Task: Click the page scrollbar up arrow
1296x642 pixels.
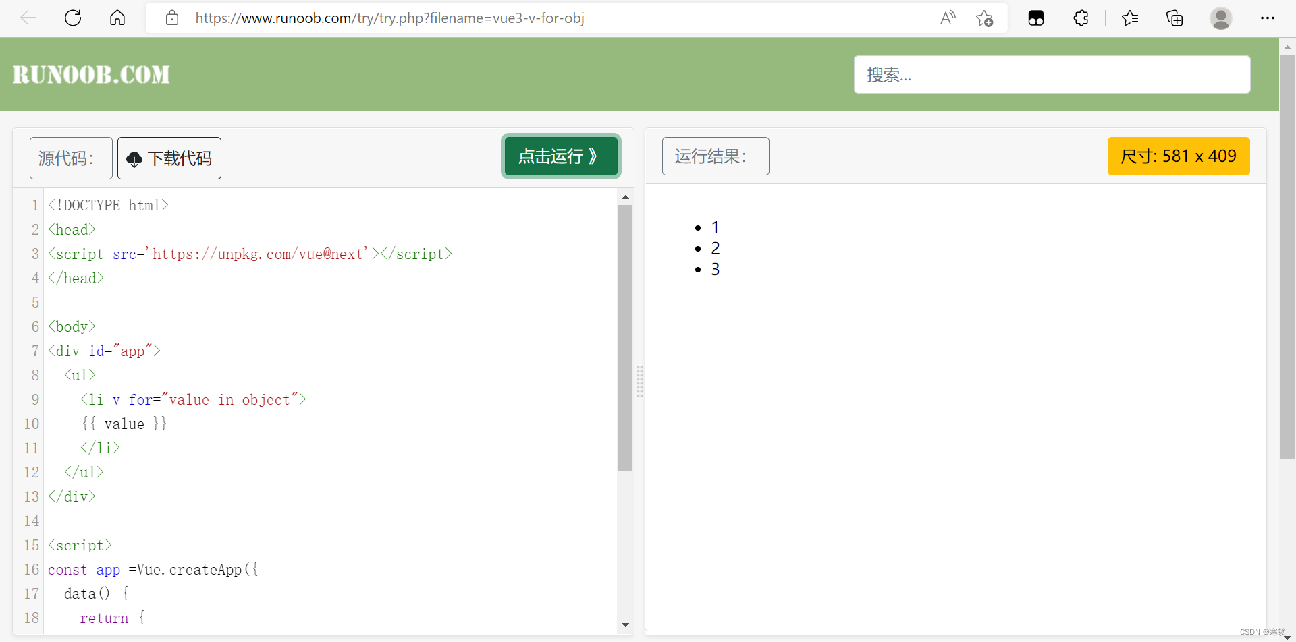Action: [1287, 47]
